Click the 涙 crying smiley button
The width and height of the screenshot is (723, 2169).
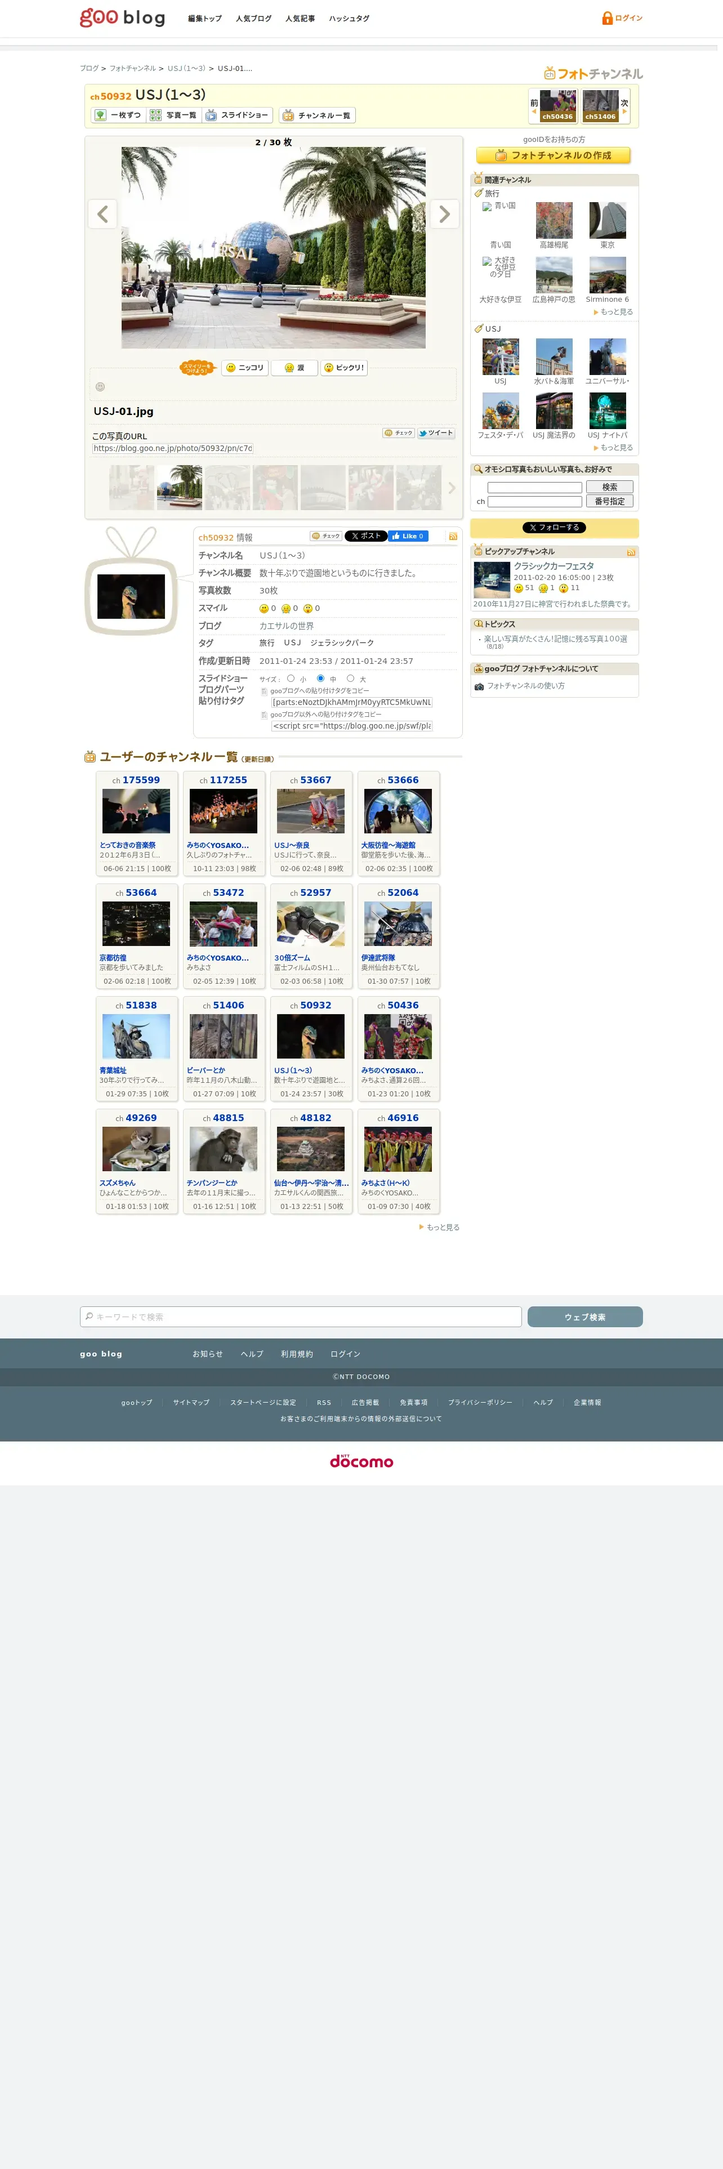pyautogui.click(x=294, y=368)
